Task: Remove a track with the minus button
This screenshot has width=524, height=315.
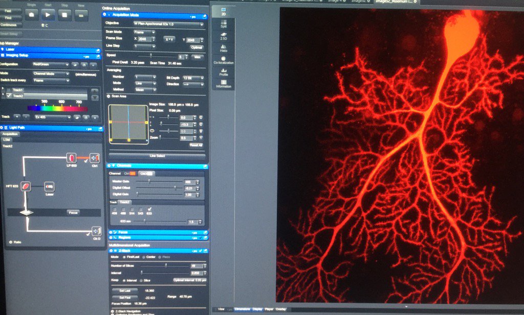Action: (26, 117)
